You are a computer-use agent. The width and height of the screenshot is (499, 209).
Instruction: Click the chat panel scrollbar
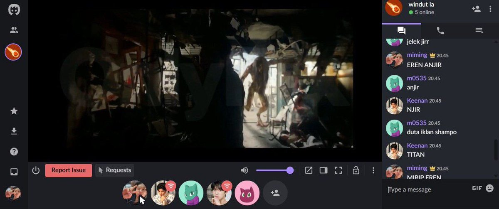point(496,150)
